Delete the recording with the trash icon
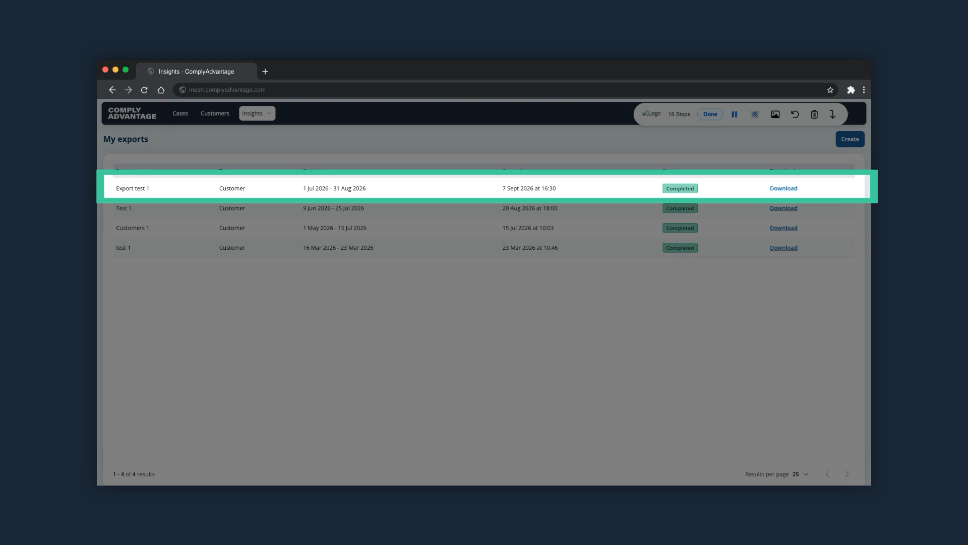The width and height of the screenshot is (968, 545). click(x=814, y=115)
